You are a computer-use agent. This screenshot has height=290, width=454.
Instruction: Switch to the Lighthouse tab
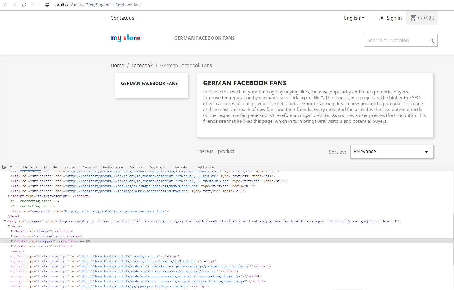click(205, 167)
